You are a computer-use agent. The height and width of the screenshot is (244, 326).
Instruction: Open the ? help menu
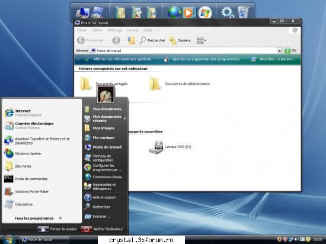point(158,30)
